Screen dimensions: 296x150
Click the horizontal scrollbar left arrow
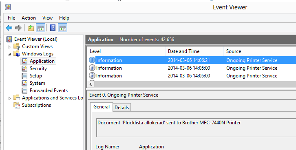91,84
